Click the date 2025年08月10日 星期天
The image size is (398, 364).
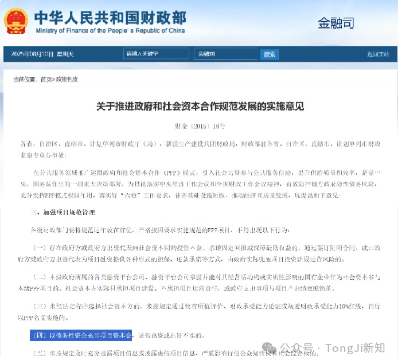pyautogui.click(x=42, y=54)
